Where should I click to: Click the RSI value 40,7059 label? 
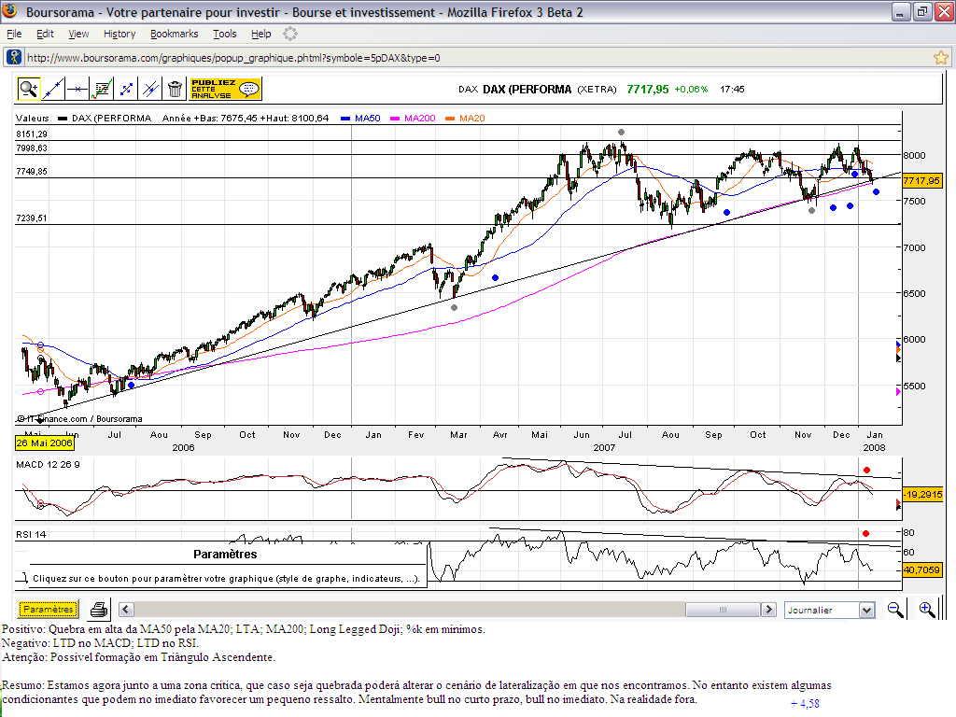[921, 570]
